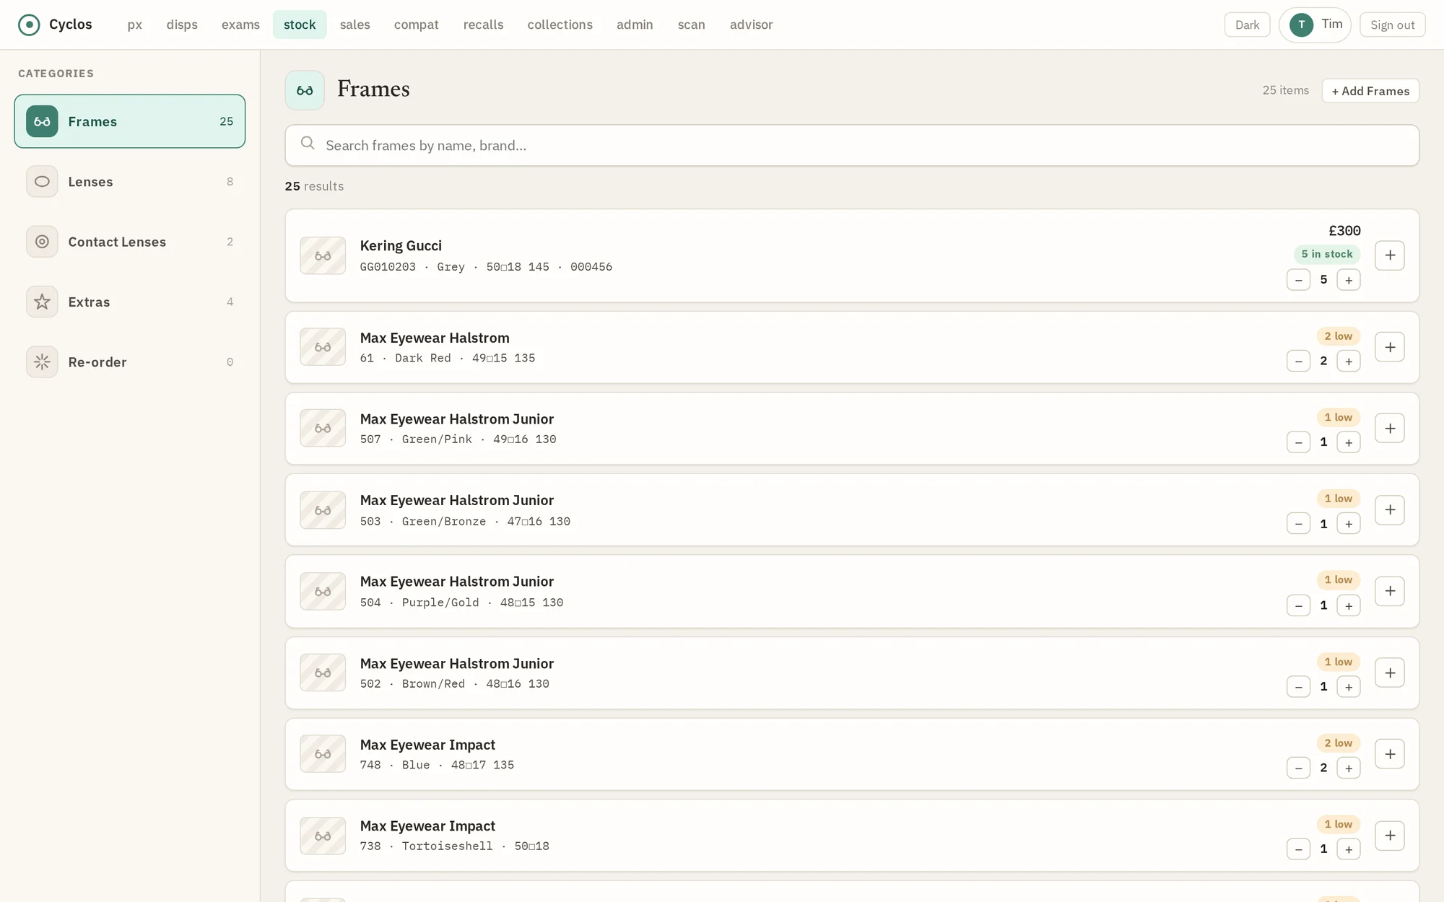Go to the collections tab

[560, 25]
